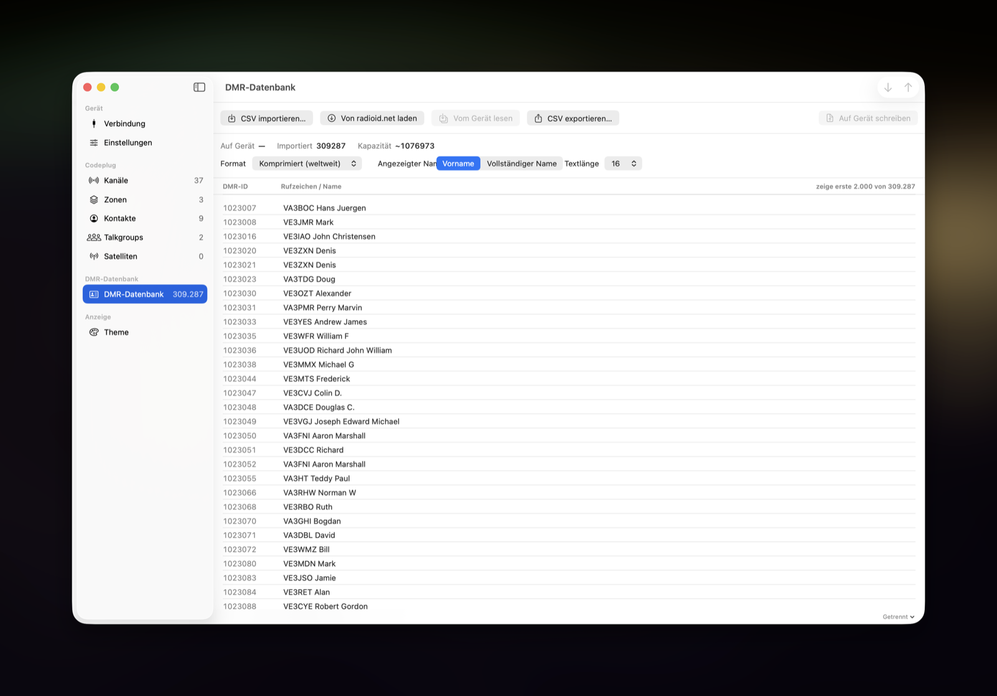
Task: Click the Rufzeichen / Name column header
Action: (311, 187)
